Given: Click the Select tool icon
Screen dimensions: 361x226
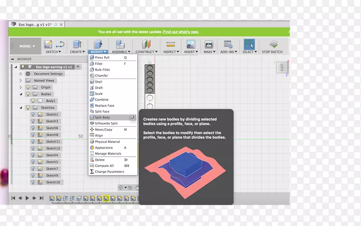Looking at the screenshot, I should pyautogui.click(x=250, y=44).
